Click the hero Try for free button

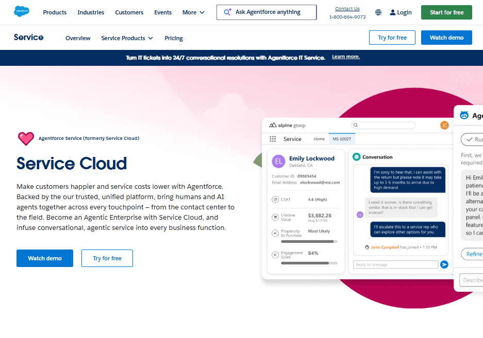point(107,258)
